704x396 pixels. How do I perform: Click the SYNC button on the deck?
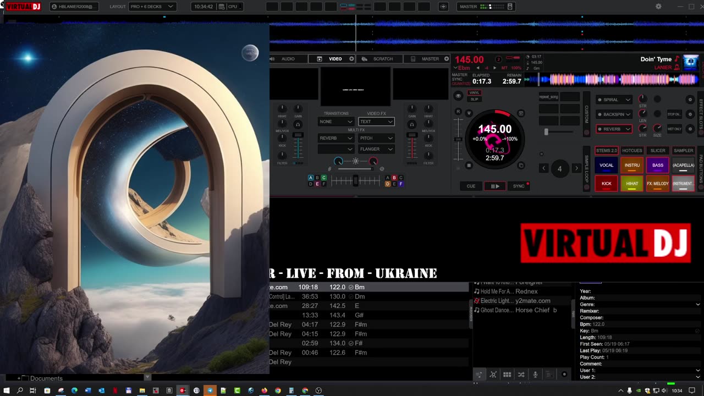[519, 186]
